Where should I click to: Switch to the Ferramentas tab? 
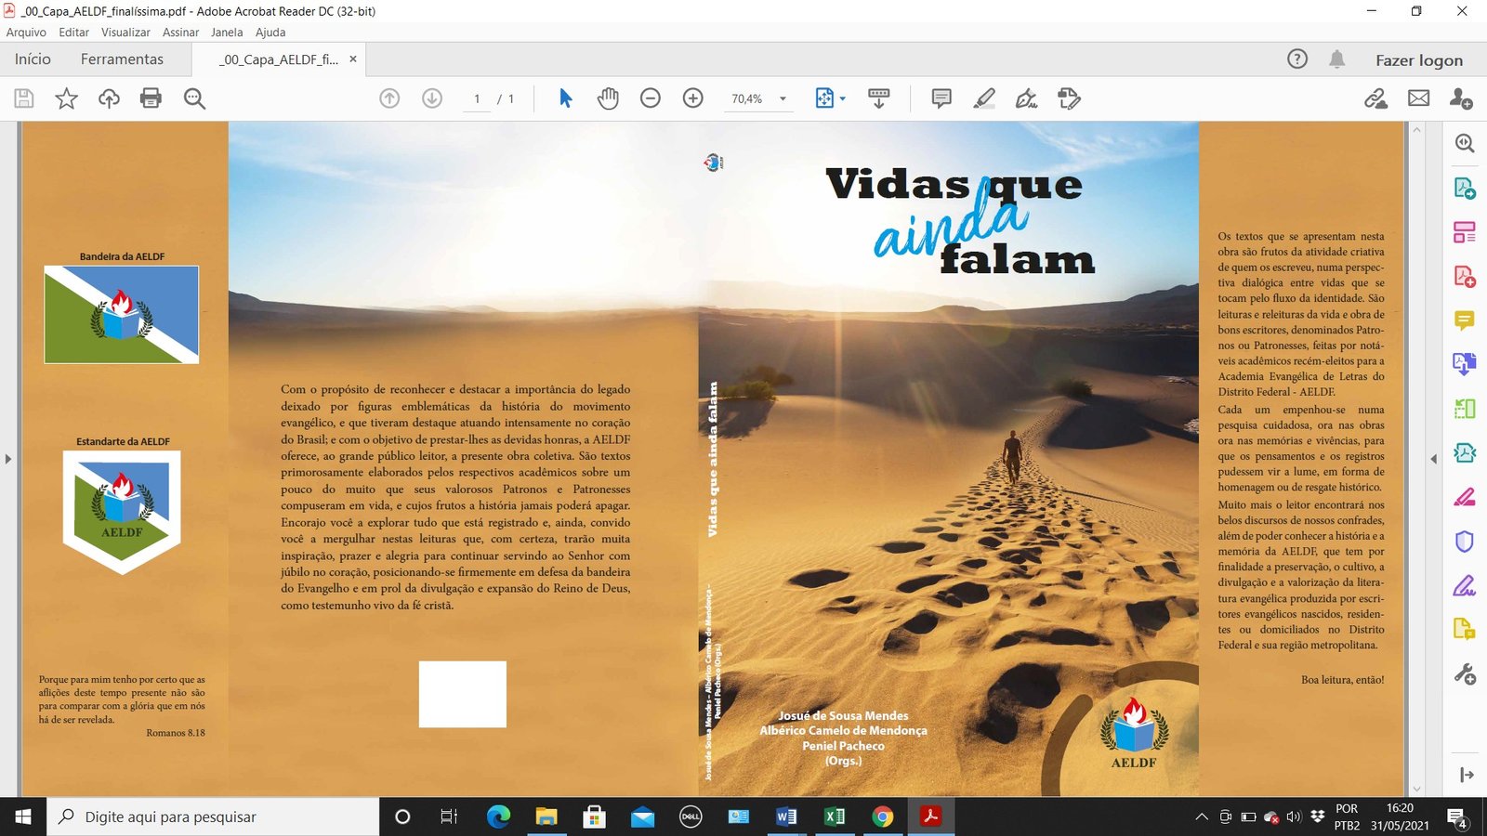coord(122,59)
